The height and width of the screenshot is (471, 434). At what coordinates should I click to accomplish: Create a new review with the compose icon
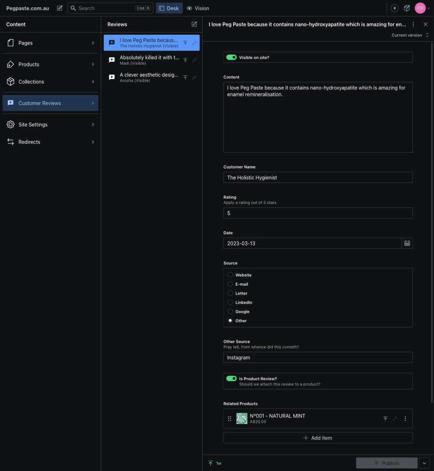[x=194, y=24]
